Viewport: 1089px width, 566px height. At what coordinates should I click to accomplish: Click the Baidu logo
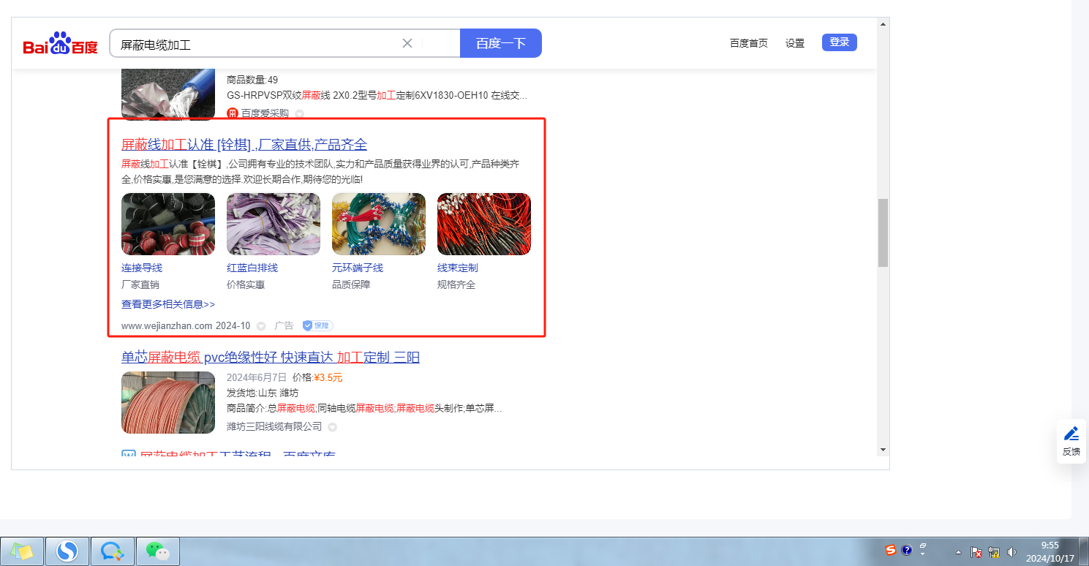60,44
